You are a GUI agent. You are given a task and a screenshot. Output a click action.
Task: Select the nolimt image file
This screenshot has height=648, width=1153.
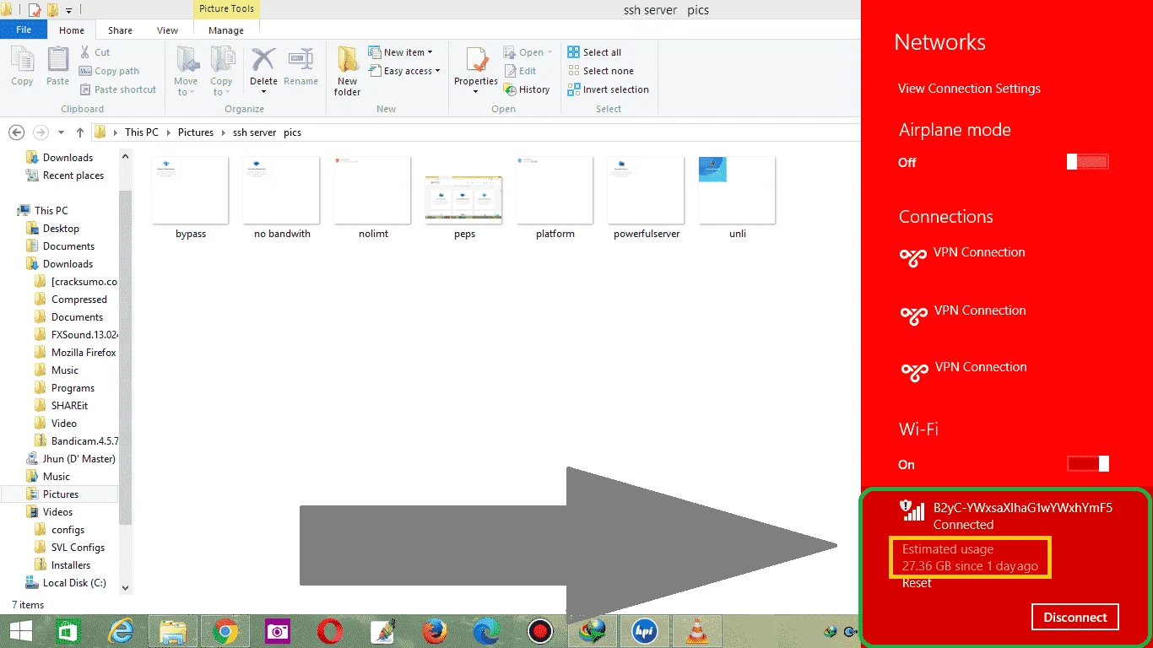pos(373,199)
